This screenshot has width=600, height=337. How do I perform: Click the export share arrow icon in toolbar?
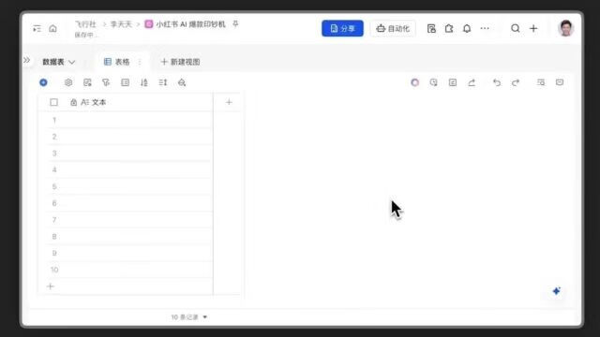(472, 82)
